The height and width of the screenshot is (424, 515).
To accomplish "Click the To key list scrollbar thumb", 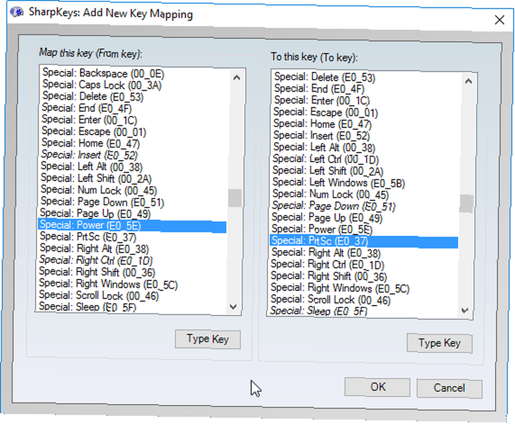I will 467,203.
